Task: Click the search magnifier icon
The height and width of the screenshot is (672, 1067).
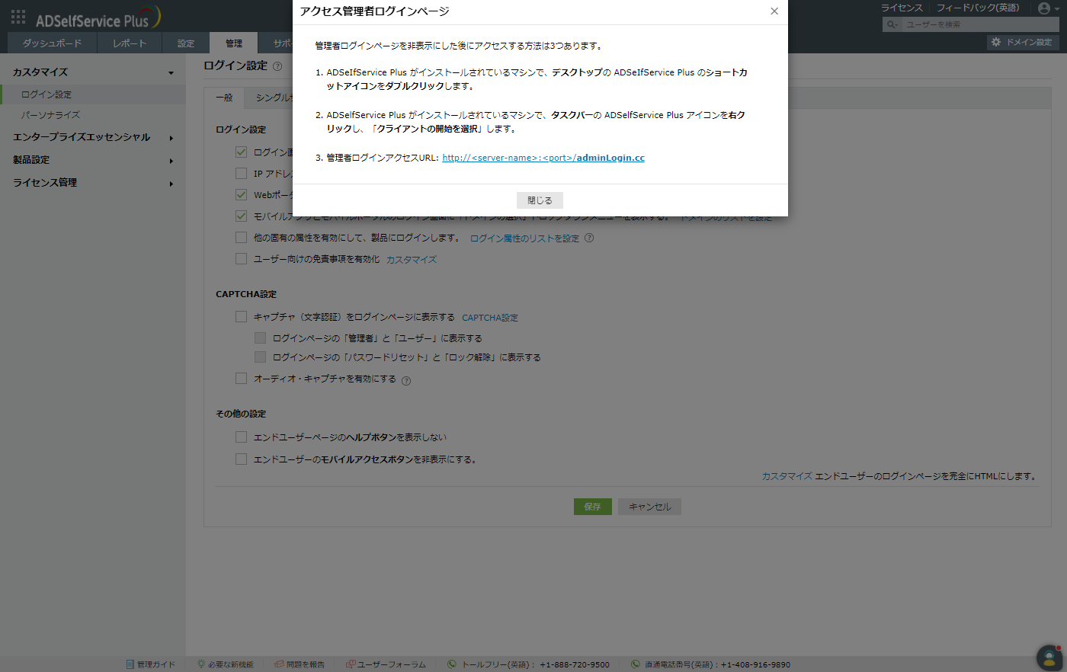Action: (x=890, y=25)
